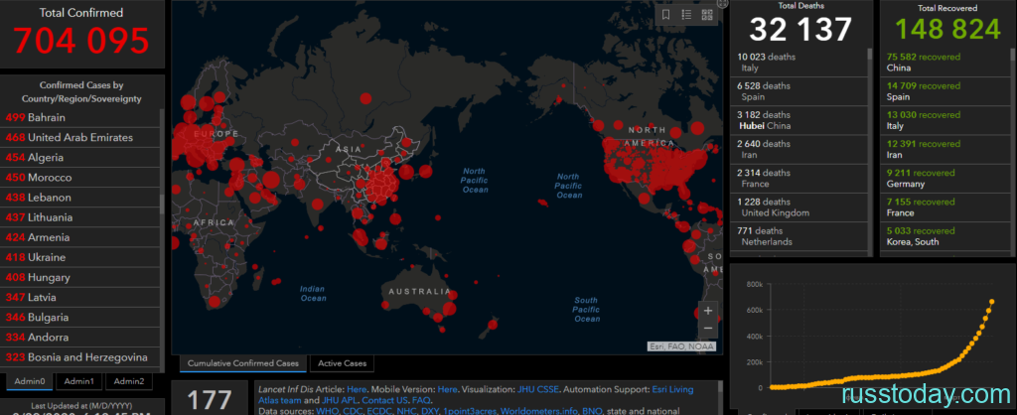Select Armenia in the country list
1017x415 pixels.
(80, 237)
